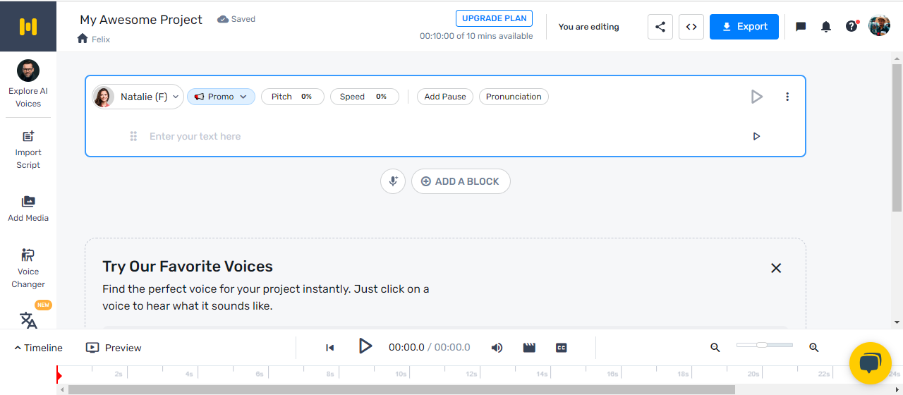Screen dimensions: 903x395
Task: Open the comments chat icon
Action: 801,27
